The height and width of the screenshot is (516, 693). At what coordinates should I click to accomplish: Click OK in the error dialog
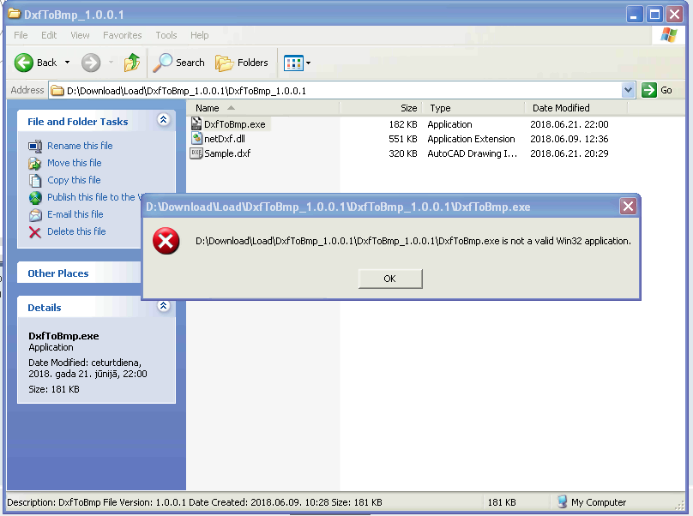click(x=390, y=279)
